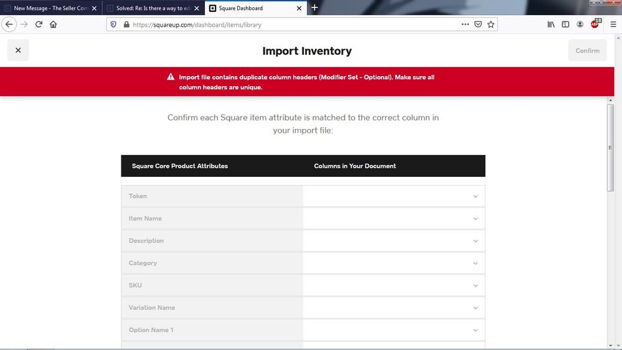Click the page vertical scrollbar
This screenshot has width=622, height=350.
pos(610,148)
